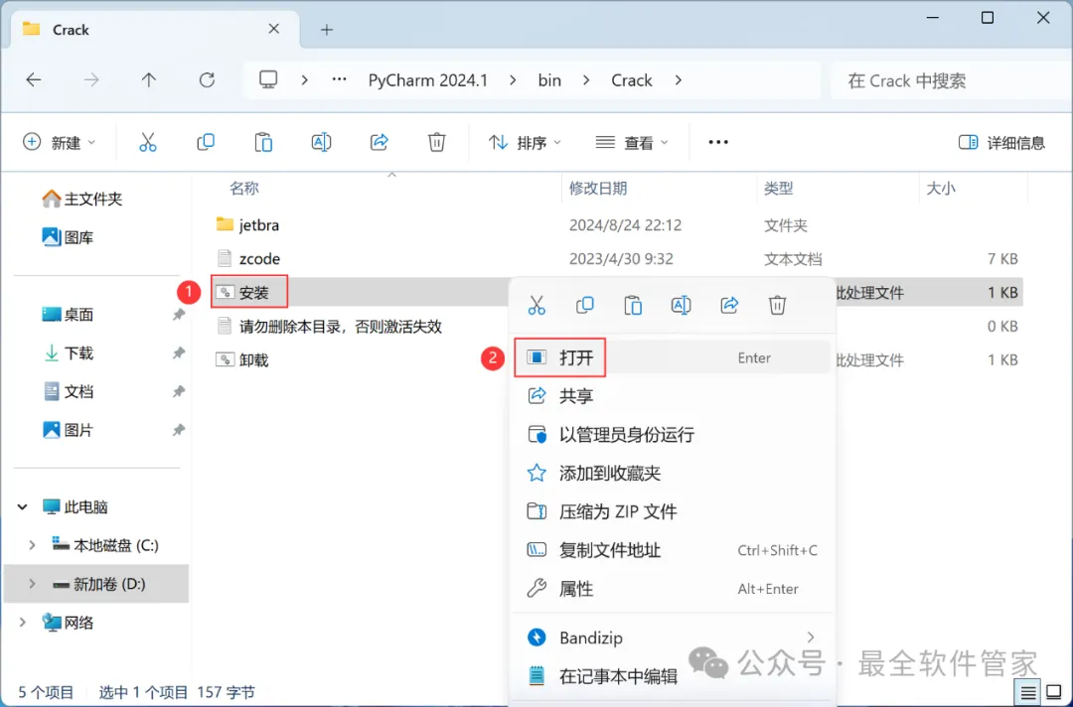Click the Crack tab title
1073x707 pixels.
click(x=71, y=30)
